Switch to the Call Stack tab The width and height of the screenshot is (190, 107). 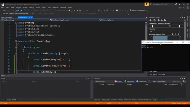click(x=97, y=100)
